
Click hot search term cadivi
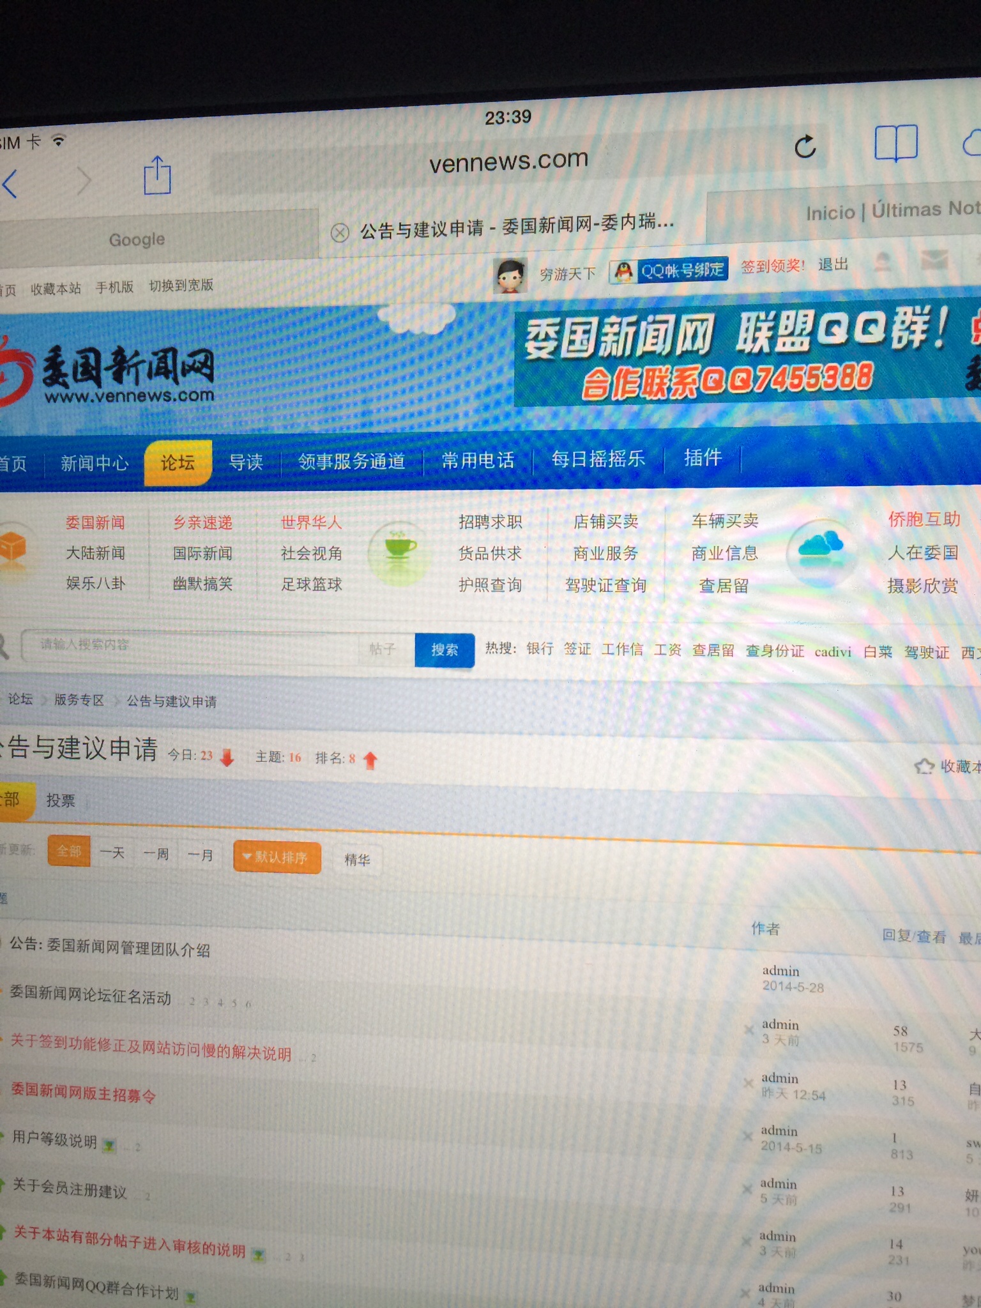tap(833, 651)
